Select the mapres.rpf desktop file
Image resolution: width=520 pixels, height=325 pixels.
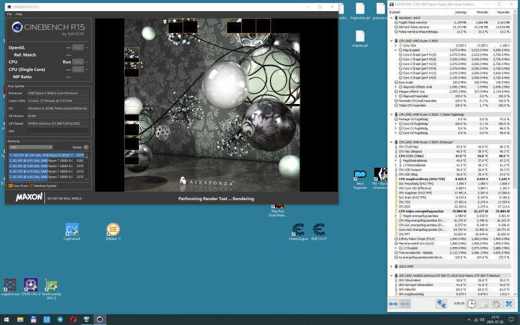point(360,39)
